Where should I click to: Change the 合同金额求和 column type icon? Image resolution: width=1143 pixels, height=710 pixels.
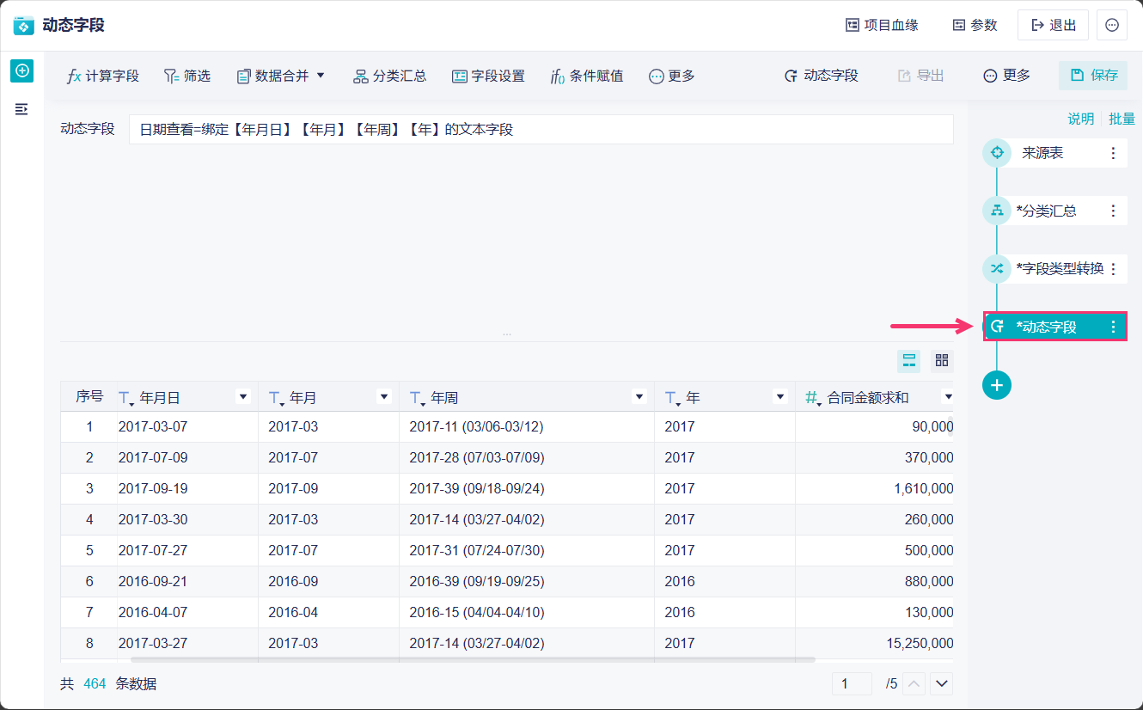pyautogui.click(x=812, y=397)
